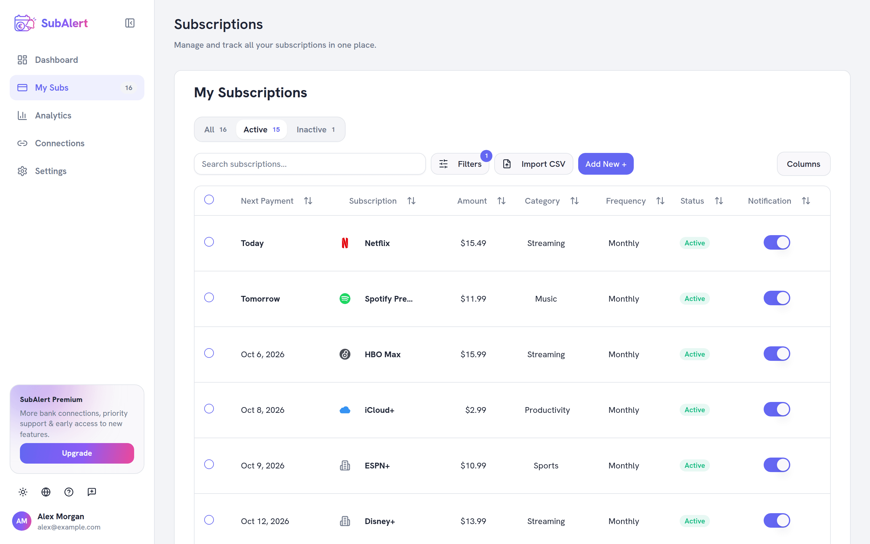Select the iCloud+ row checkbox
Viewport: 870px width, 544px height.
(209, 409)
